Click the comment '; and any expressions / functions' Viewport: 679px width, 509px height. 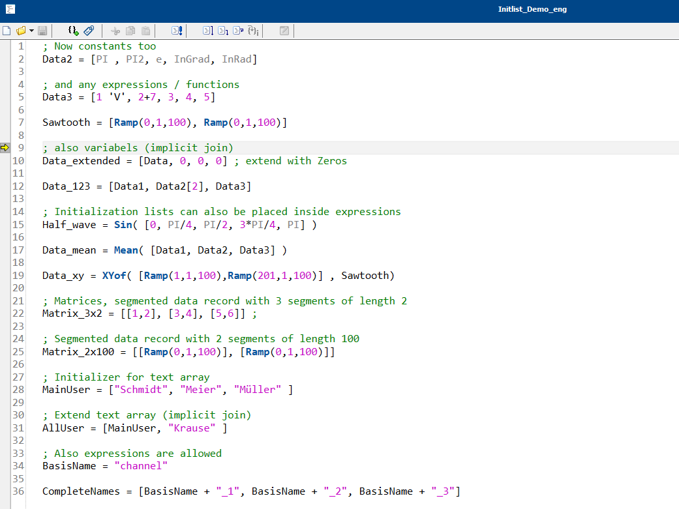141,85
